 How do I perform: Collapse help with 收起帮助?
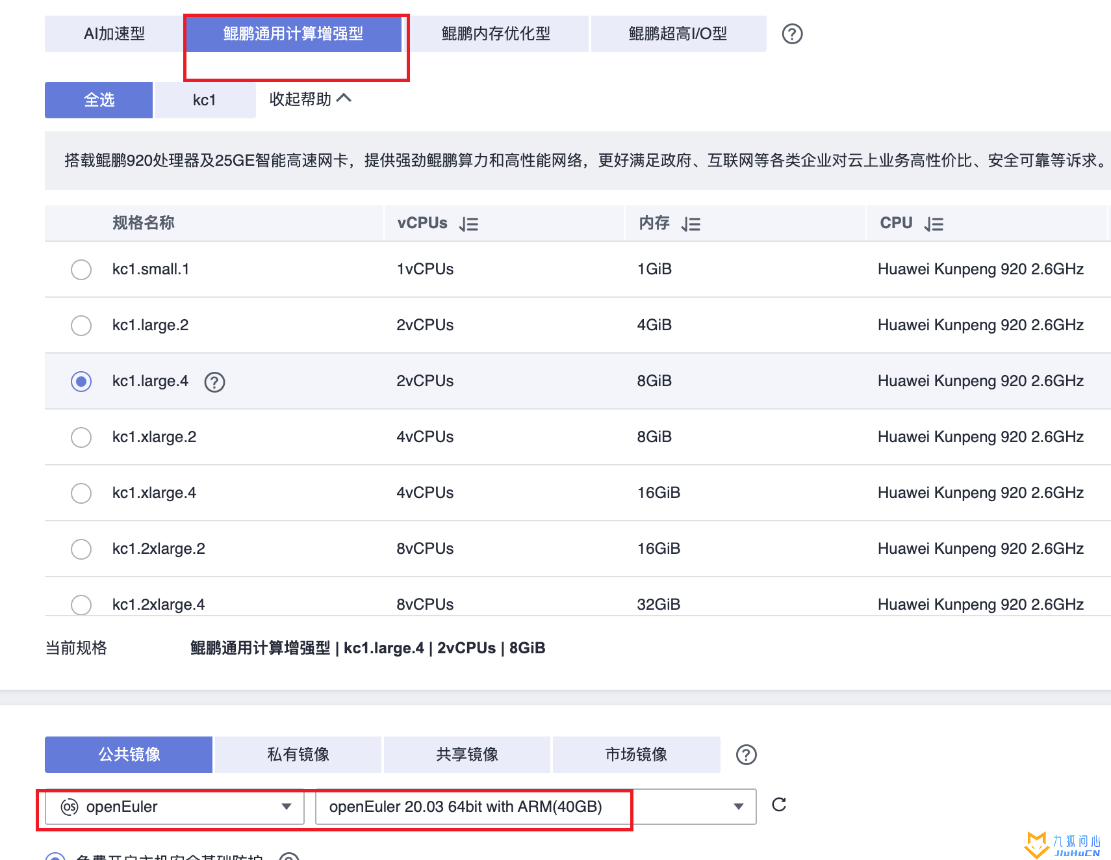pos(310,99)
